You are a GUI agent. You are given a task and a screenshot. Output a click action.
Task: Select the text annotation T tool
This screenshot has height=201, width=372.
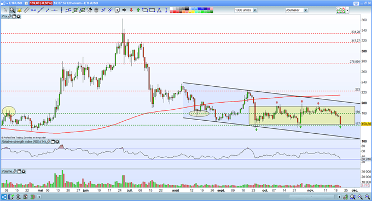(117, 10)
